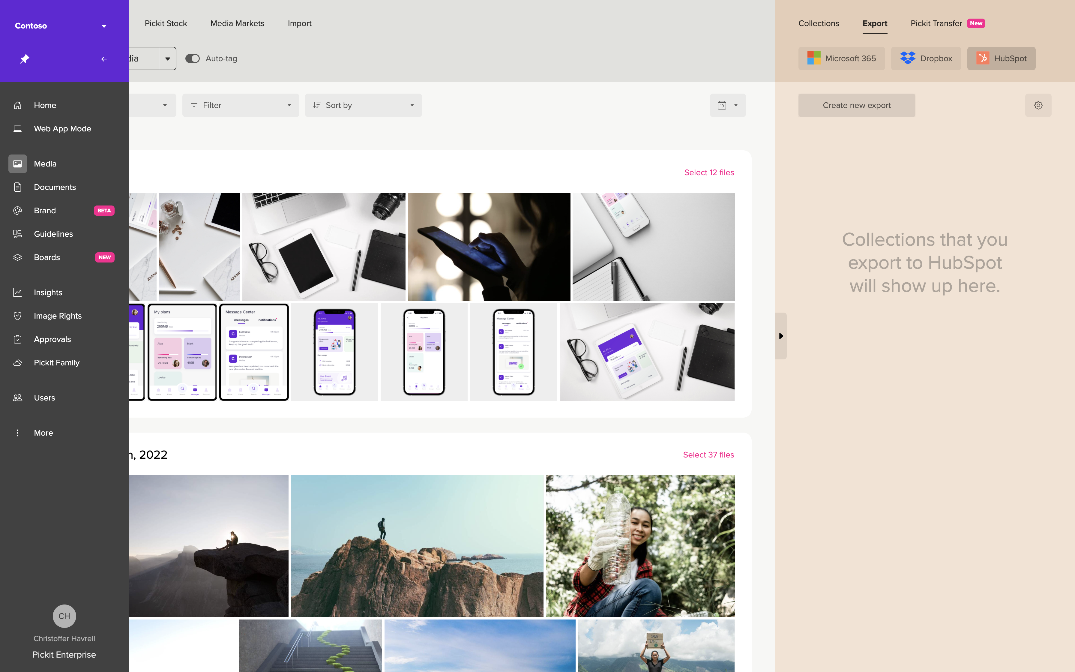
Task: Open the Media Markets tab
Action: pyautogui.click(x=237, y=24)
